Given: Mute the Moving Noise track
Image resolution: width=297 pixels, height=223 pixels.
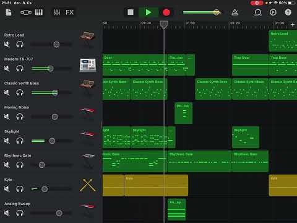Looking at the screenshot, I should (x=7, y=117).
